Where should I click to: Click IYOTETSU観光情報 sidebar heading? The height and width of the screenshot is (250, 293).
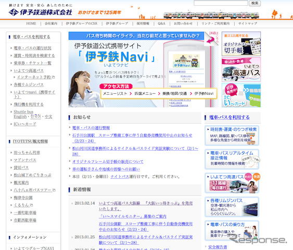coord(30,141)
